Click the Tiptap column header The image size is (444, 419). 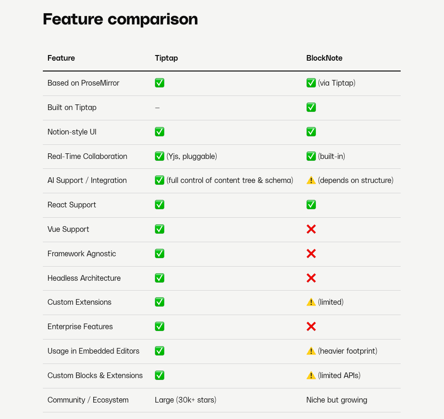166,58
